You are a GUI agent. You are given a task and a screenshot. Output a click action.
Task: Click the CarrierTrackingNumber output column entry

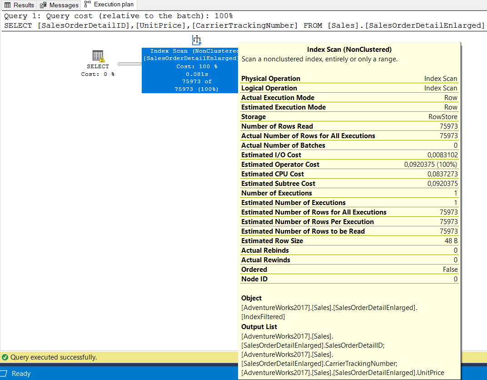(x=319, y=359)
